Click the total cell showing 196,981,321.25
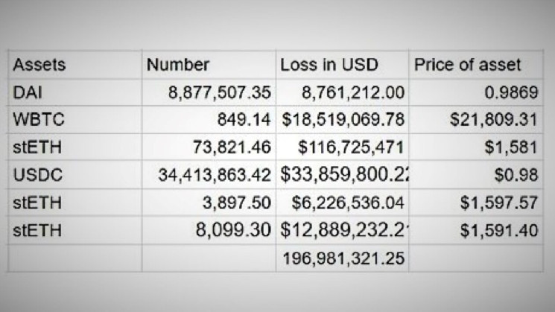Screen dimensions: 555x312 tap(342, 258)
